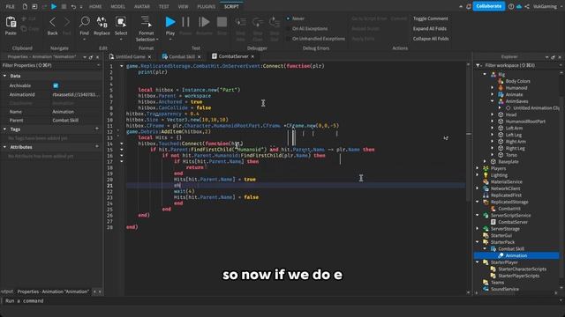Click the Step Into debugger icon
Screen dimensions: 565x317
pyautogui.click(x=240, y=22)
